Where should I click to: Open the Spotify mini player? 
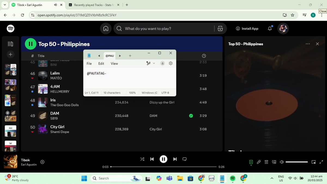pyautogui.click(x=314, y=162)
